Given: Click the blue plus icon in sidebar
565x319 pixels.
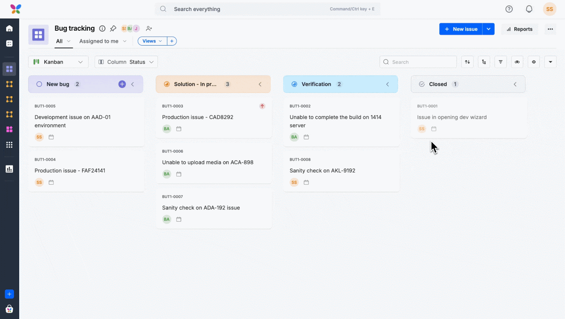Looking at the screenshot, I should tap(10, 294).
